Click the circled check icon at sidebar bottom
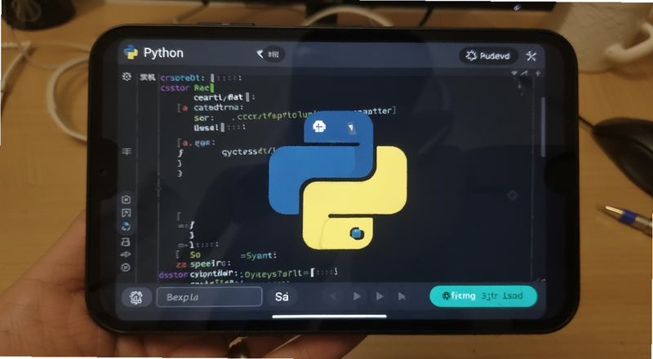Viewport: 653px width, 359px height. [x=126, y=268]
